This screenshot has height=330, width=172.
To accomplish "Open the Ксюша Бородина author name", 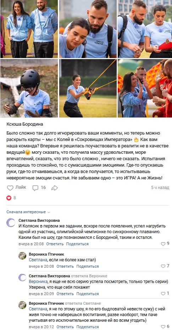I will (25, 124).
